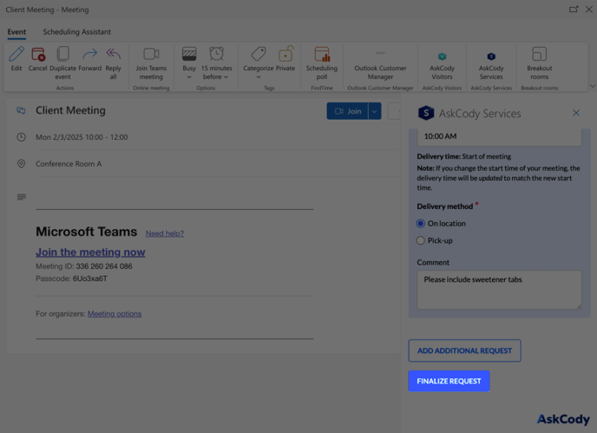Open AskCody Services from the ribbon
This screenshot has width=597, height=433.
click(491, 65)
